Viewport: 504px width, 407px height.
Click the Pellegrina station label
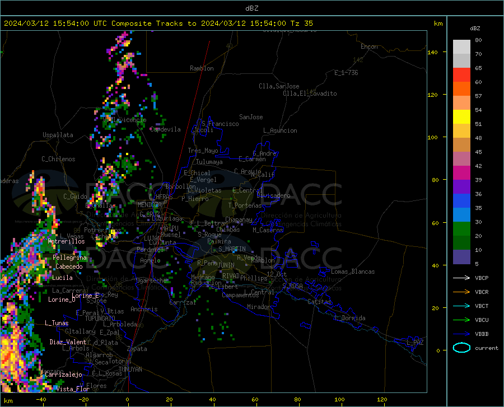tap(70, 258)
